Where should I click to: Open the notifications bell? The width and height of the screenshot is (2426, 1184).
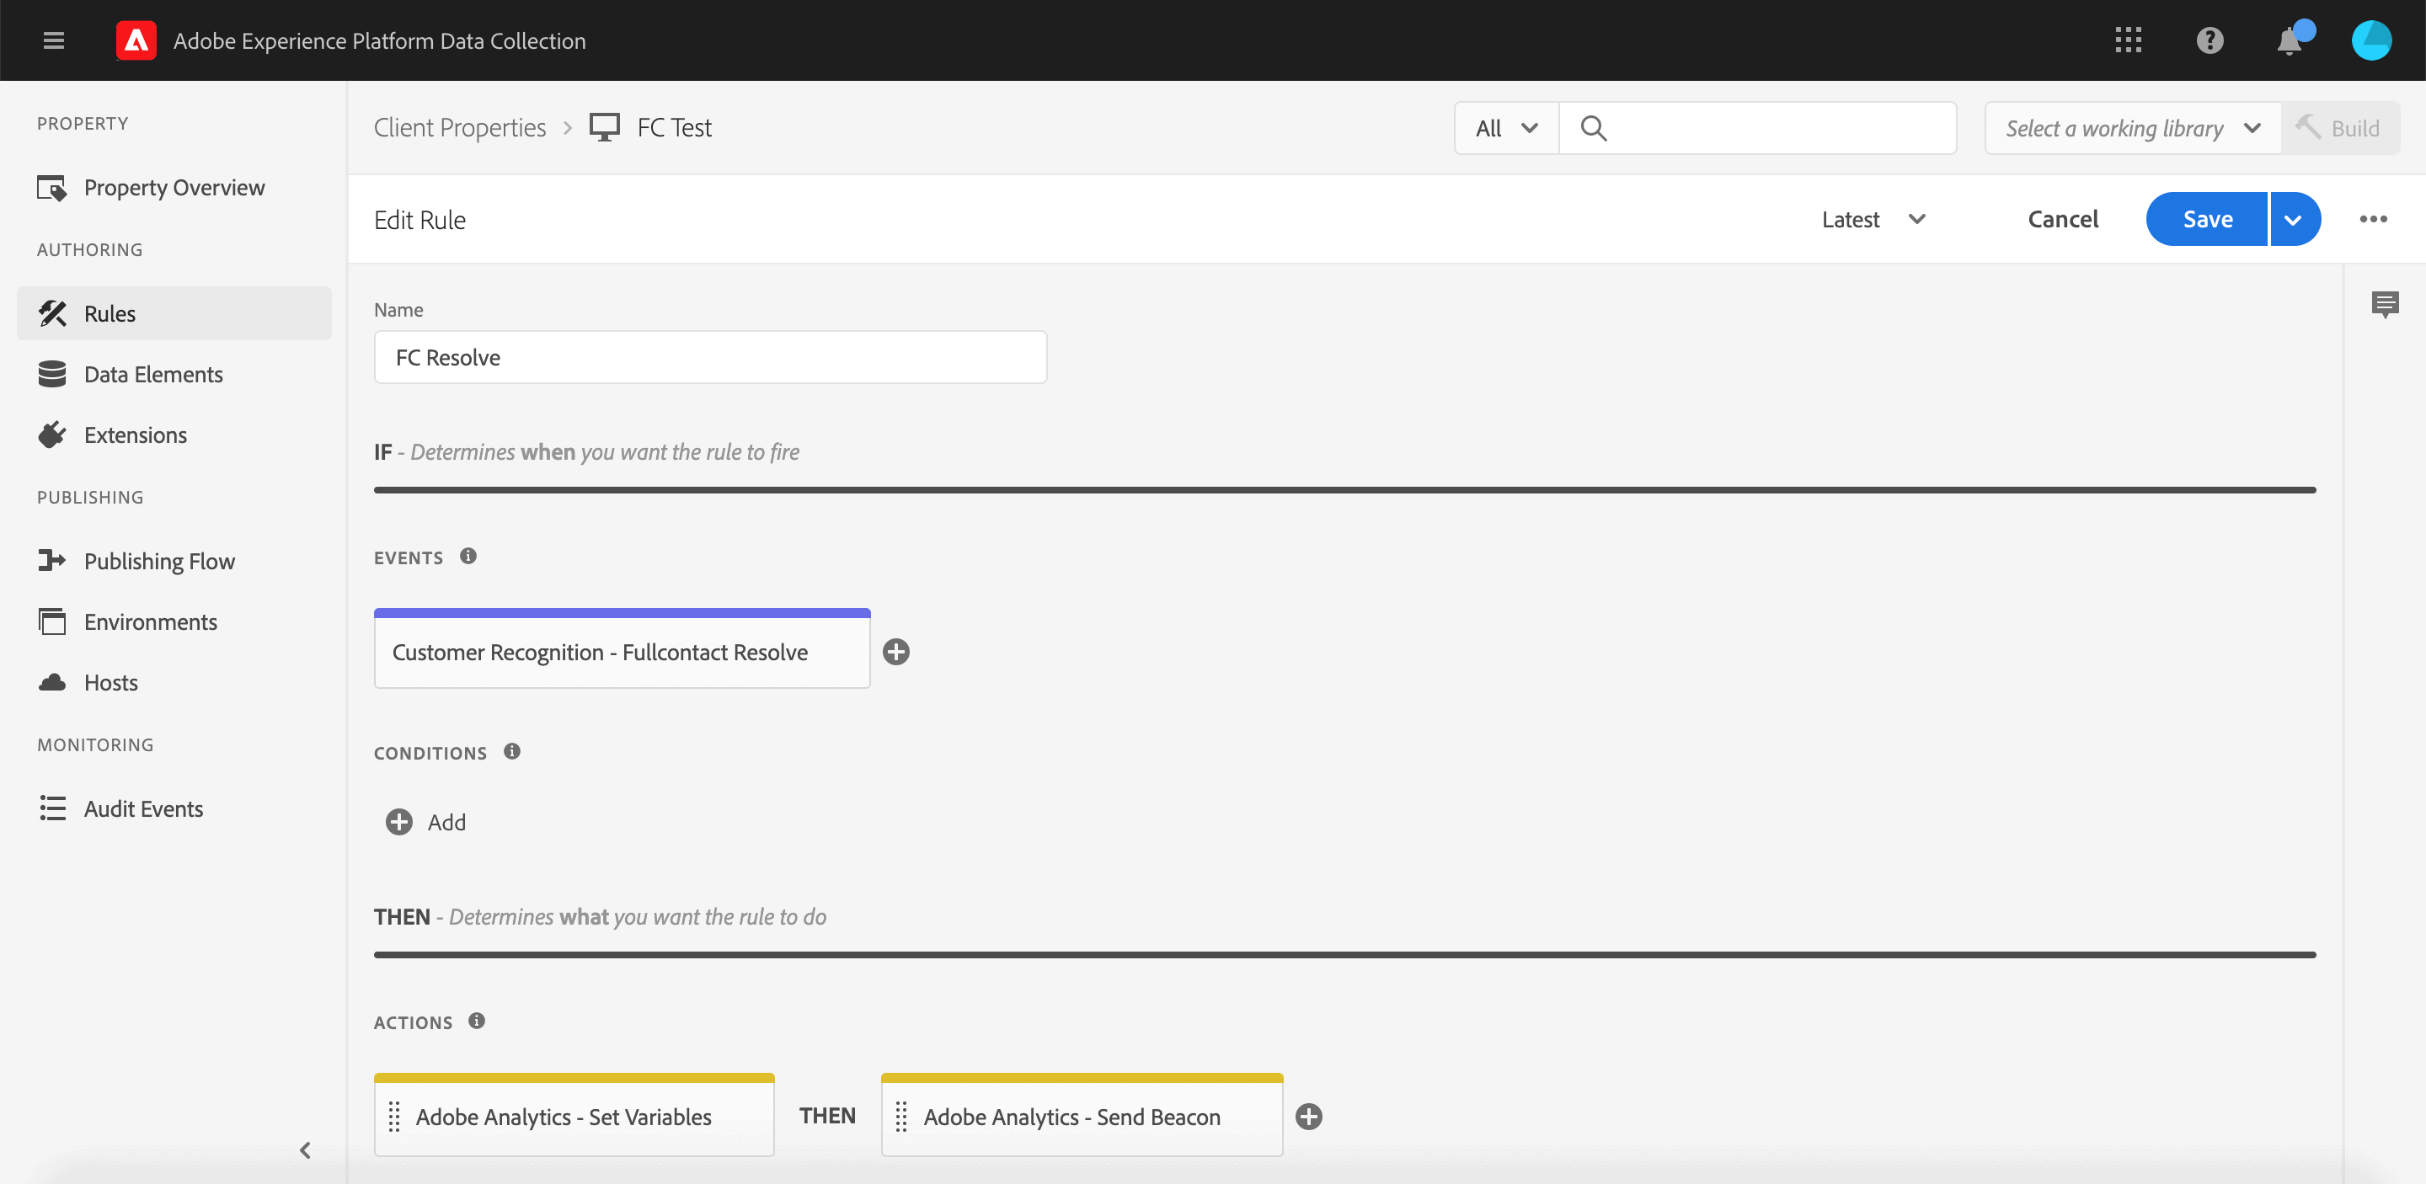(x=2290, y=41)
